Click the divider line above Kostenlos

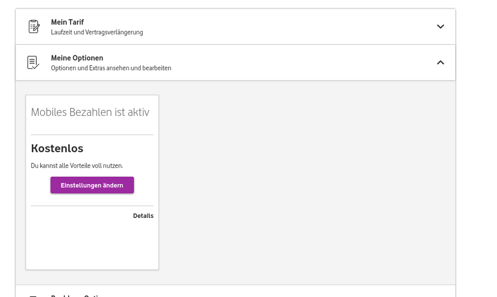(x=92, y=135)
